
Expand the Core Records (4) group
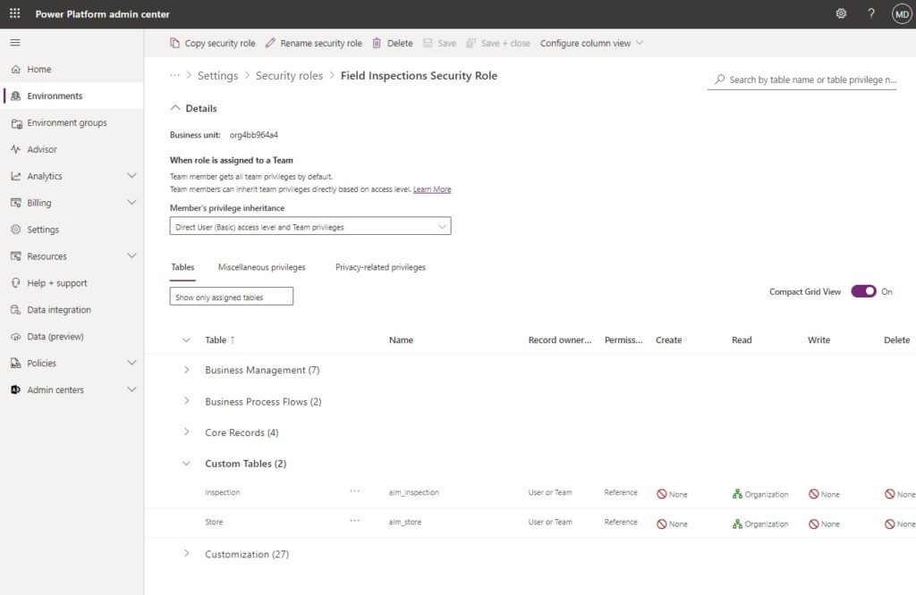186,432
